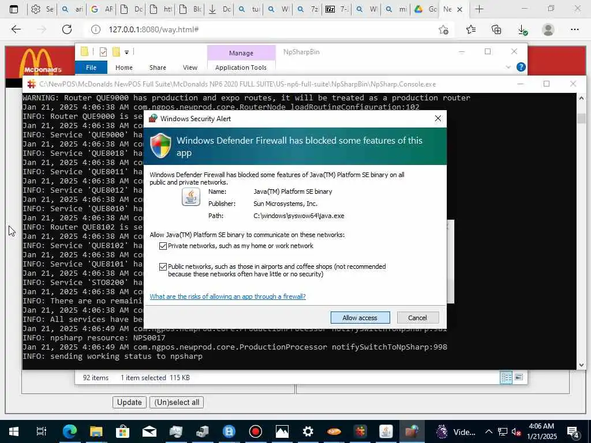Open the Share ribbon tab in Explorer
591x443 pixels.
click(158, 67)
